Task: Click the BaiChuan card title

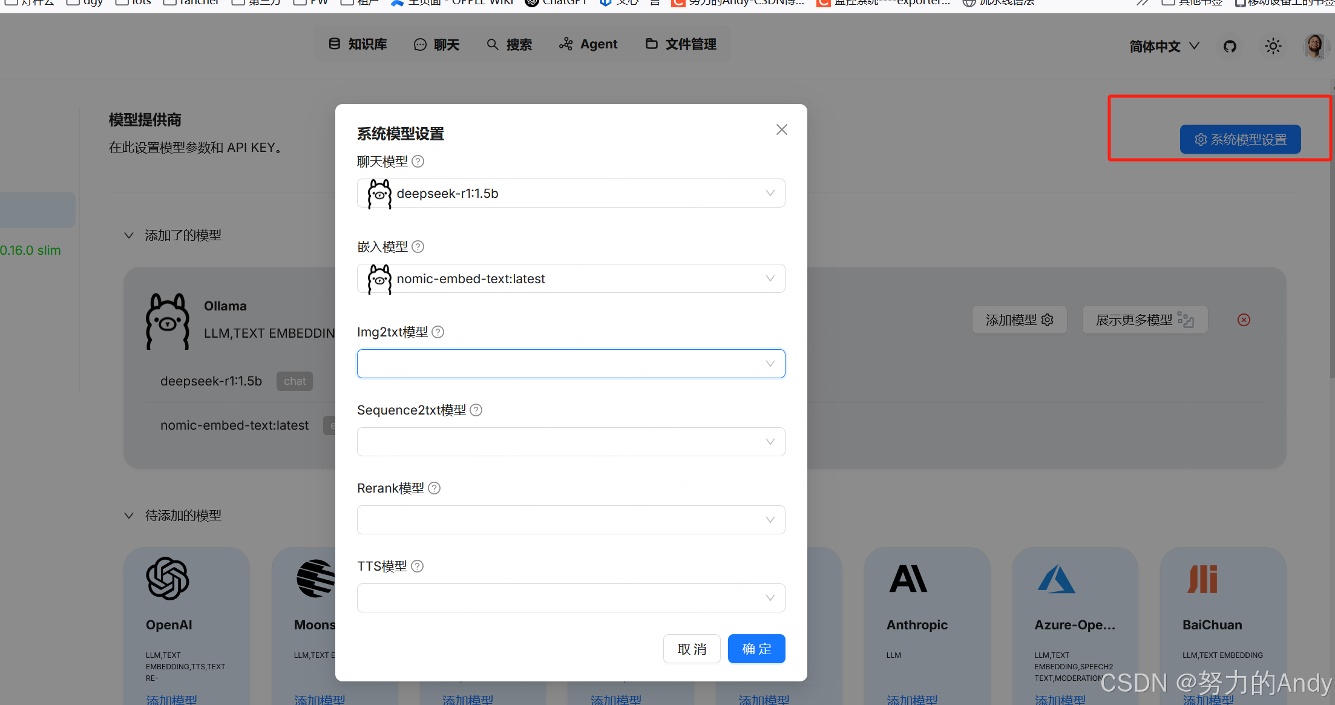Action: point(1212,625)
